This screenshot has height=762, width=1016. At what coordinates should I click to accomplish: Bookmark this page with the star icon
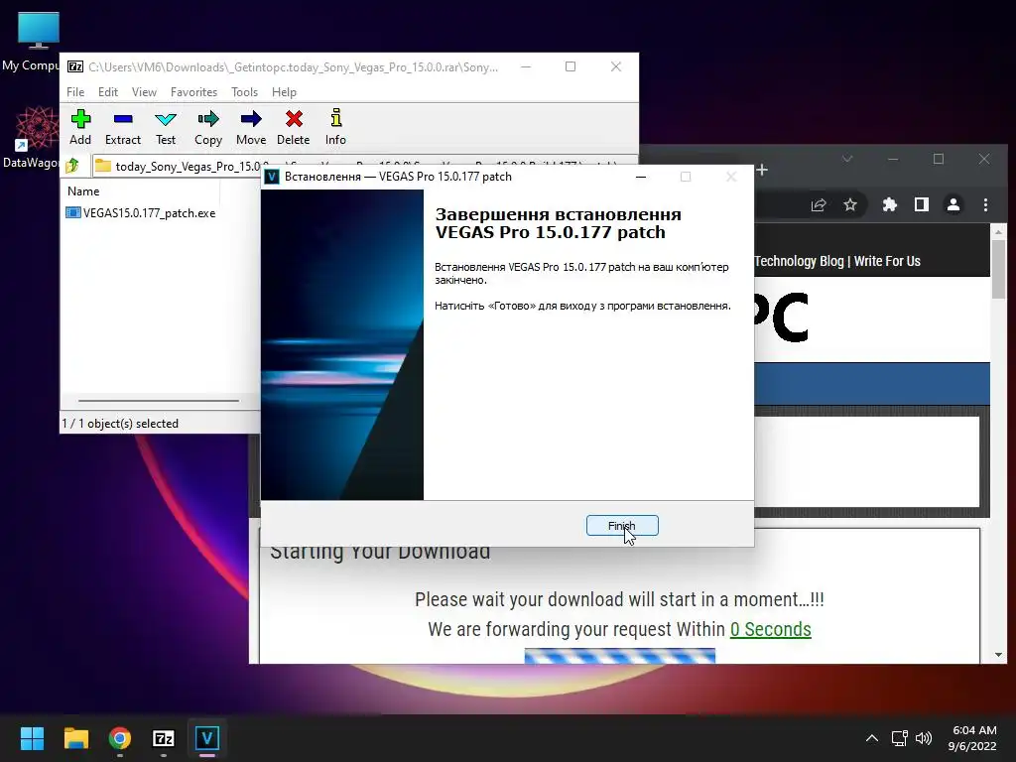pos(850,205)
